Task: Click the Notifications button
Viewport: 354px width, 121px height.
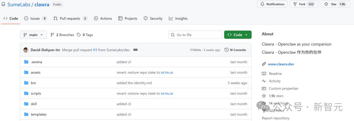Action: (272, 4)
